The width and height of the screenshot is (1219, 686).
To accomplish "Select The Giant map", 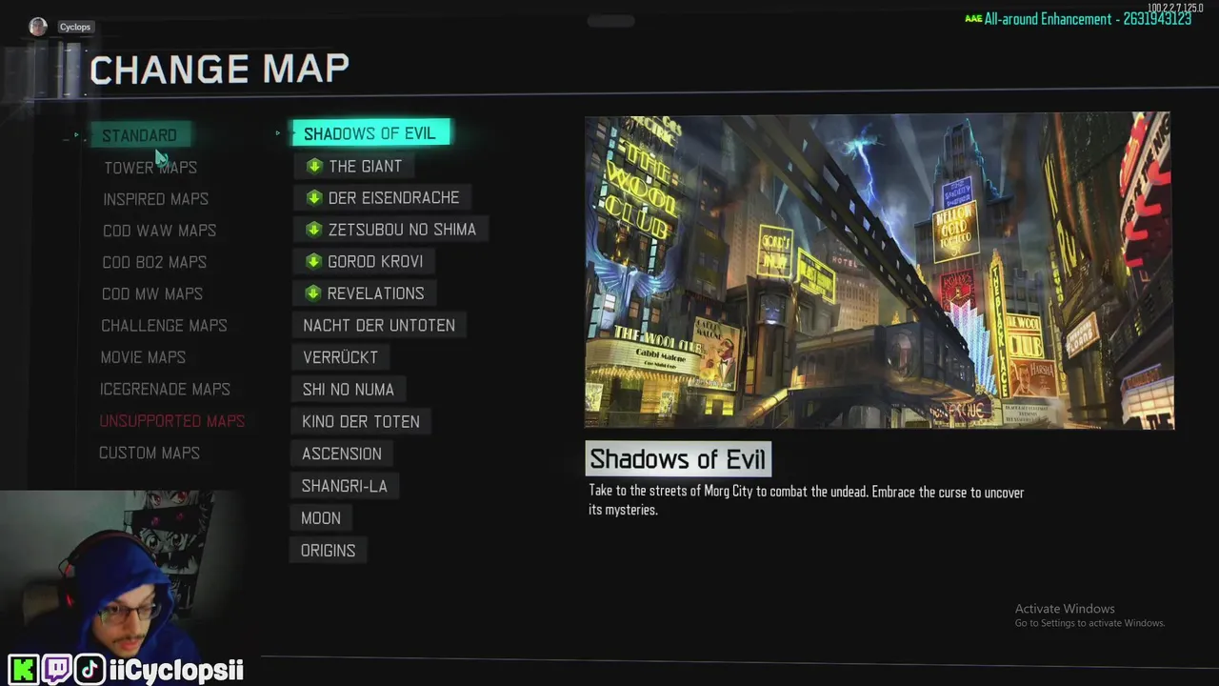I will click(352, 166).
